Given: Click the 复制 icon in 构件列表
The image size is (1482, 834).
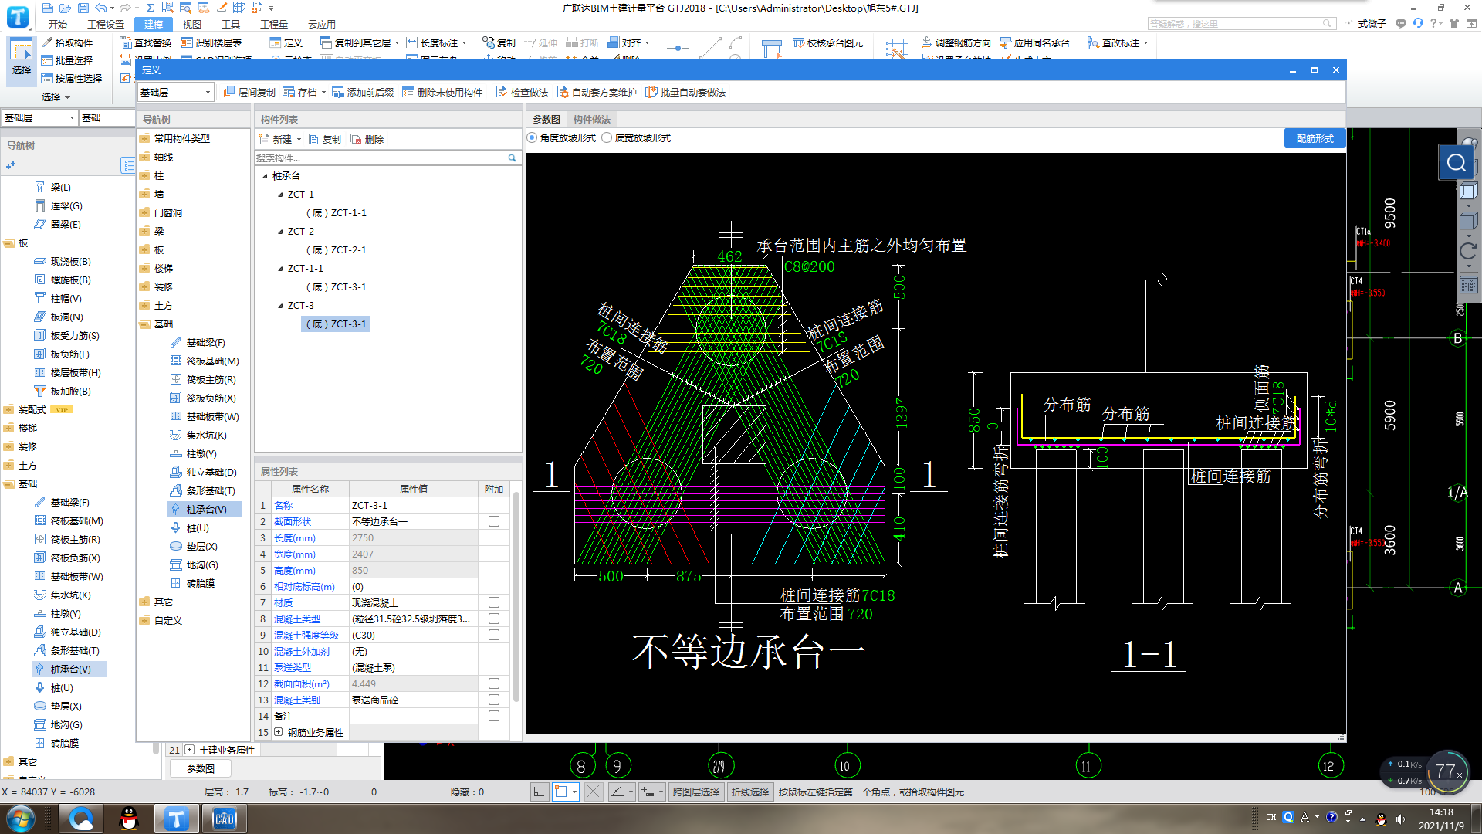Looking at the screenshot, I should (x=313, y=139).
